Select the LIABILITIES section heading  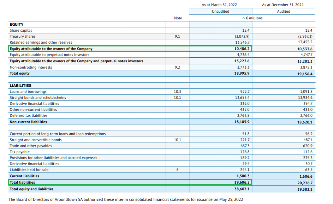20,85
